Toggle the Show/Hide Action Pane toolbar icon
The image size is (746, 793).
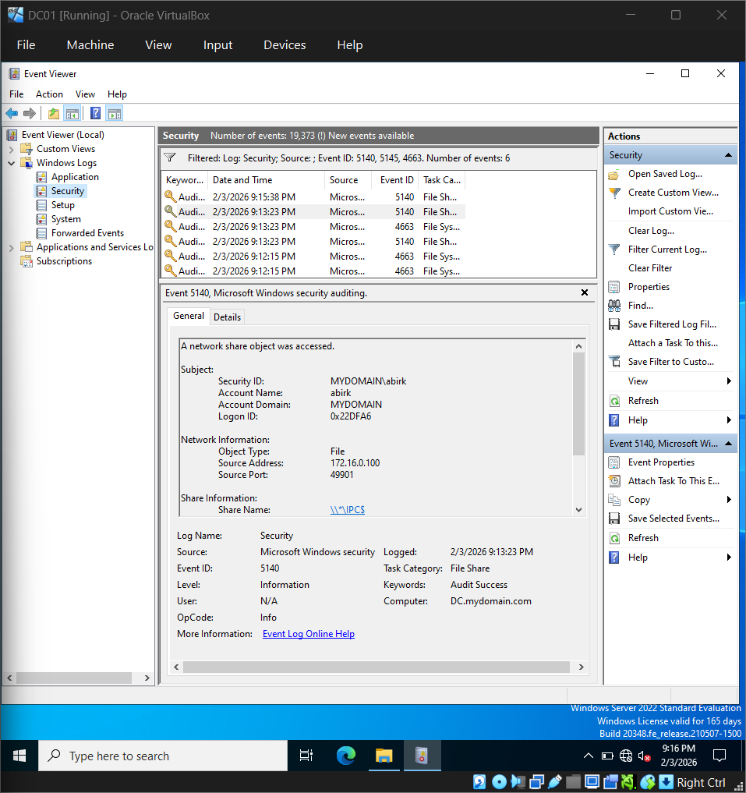point(115,113)
